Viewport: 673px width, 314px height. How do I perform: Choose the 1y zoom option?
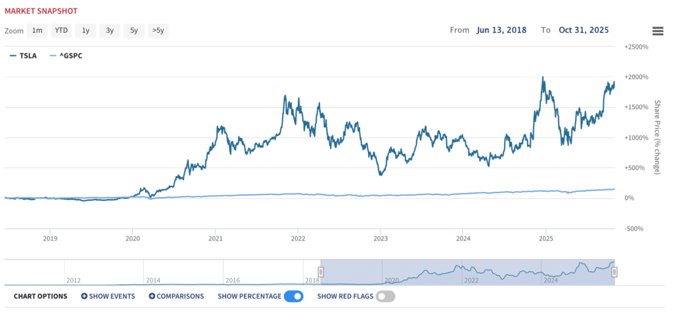click(x=85, y=30)
